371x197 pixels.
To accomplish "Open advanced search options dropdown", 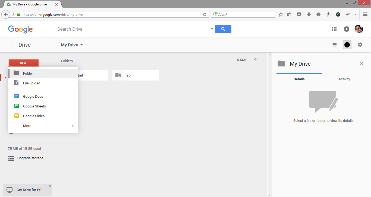I will 212,29.
